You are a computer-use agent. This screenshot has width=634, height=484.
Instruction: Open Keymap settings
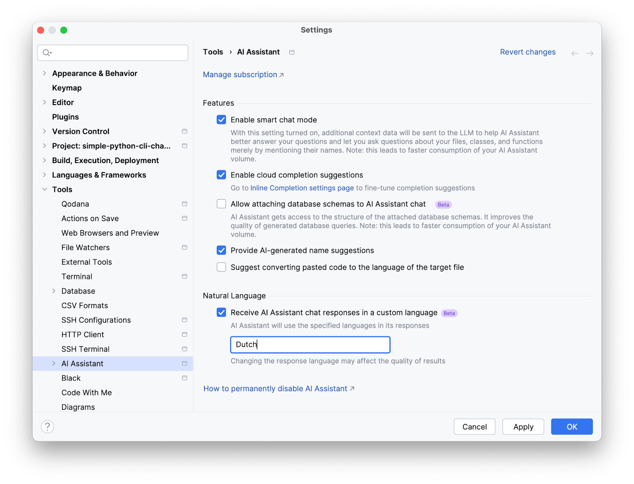[x=67, y=88]
